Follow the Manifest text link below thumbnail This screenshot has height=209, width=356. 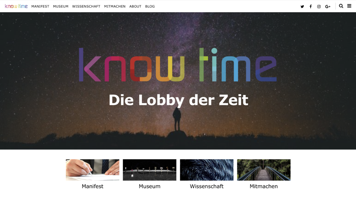coord(93,186)
